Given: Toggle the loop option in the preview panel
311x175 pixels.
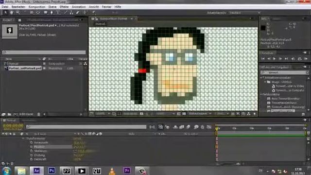Looking at the screenshot, I should 300,59.
